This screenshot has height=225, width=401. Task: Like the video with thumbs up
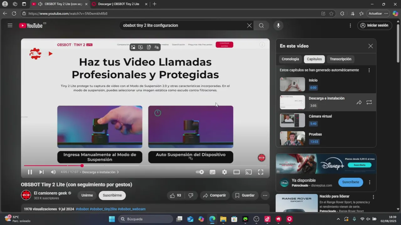[175, 195]
